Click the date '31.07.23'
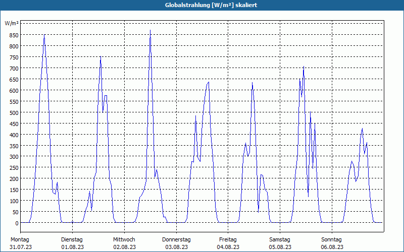The width and height of the screenshot is (404, 252). coord(21,247)
